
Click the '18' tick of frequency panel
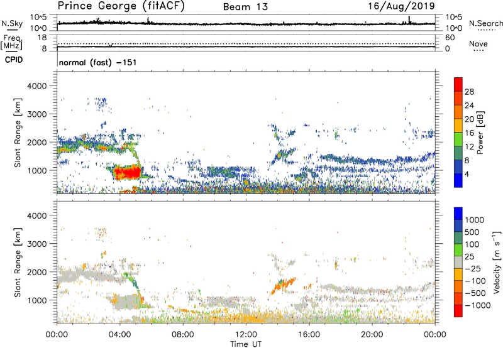pos(42,38)
